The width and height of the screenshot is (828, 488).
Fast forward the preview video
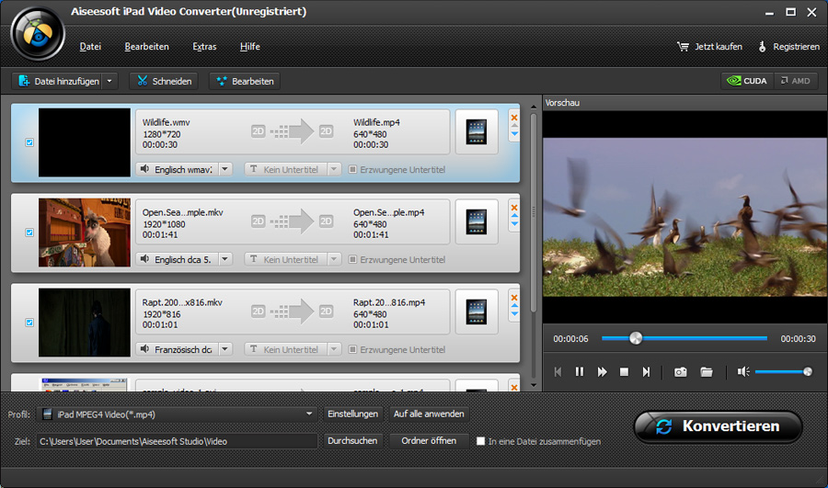pyautogui.click(x=602, y=372)
